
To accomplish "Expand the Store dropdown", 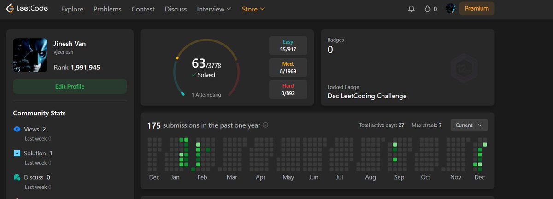I will [253, 9].
